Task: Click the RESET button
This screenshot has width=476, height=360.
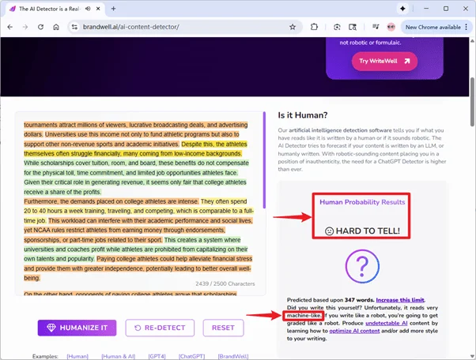Action: (223, 328)
